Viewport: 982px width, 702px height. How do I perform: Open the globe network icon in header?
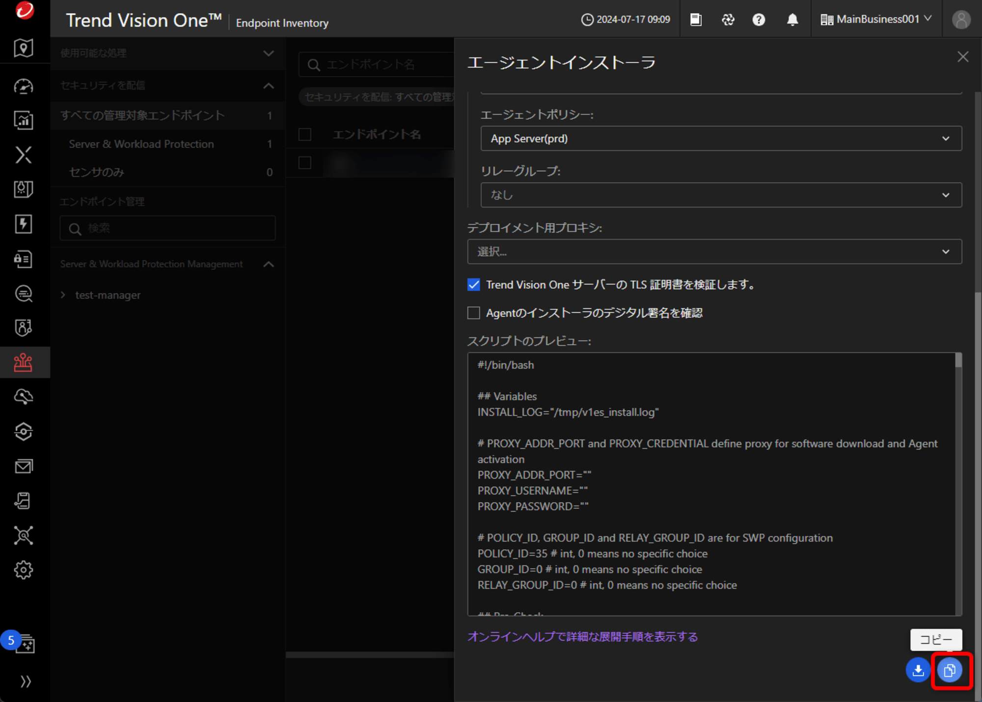[x=728, y=20]
